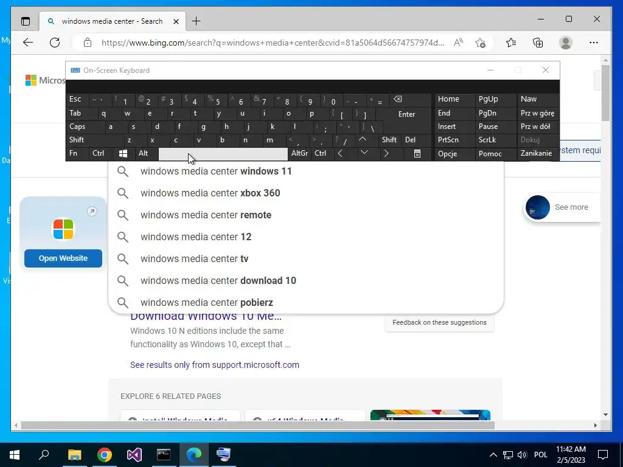Click the Opcje key on On-Screen Keyboard
This screenshot has height=467, width=623.
point(454,154)
